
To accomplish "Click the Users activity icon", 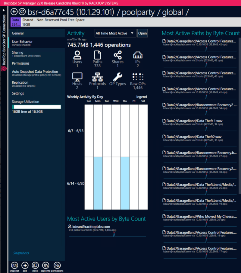I will click(77, 56).
